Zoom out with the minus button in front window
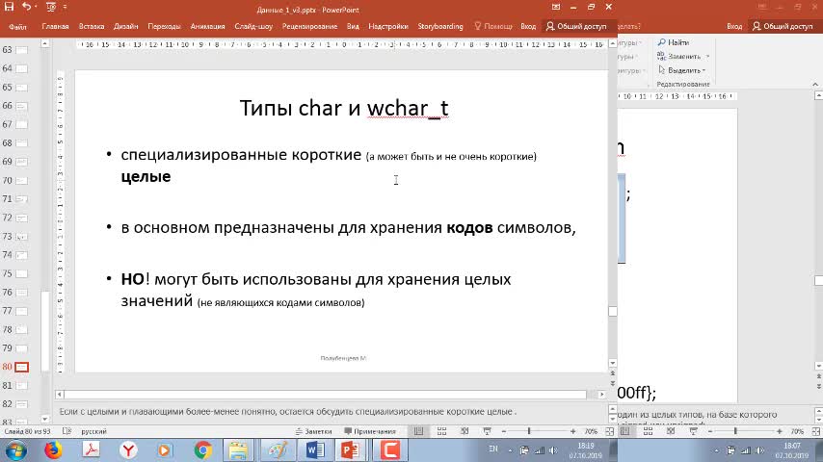 click(x=504, y=431)
